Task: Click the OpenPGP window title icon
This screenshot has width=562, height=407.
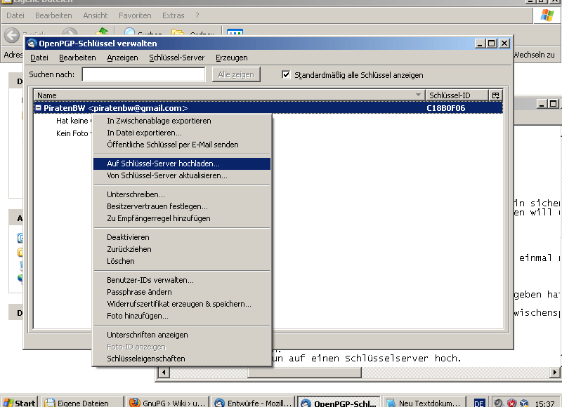Action: (x=32, y=44)
